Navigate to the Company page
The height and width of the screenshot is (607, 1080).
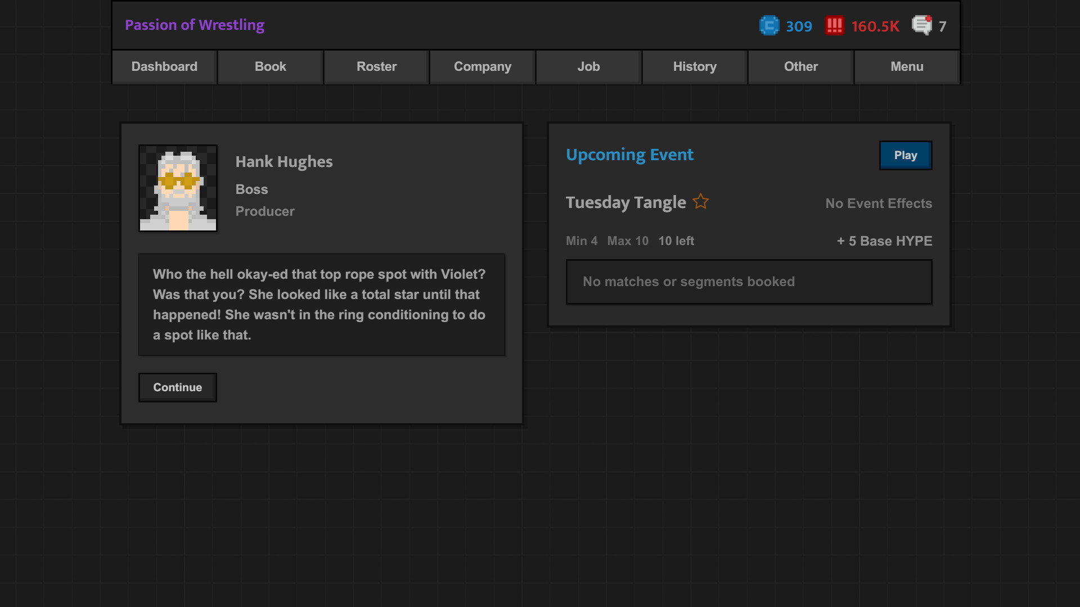click(482, 66)
